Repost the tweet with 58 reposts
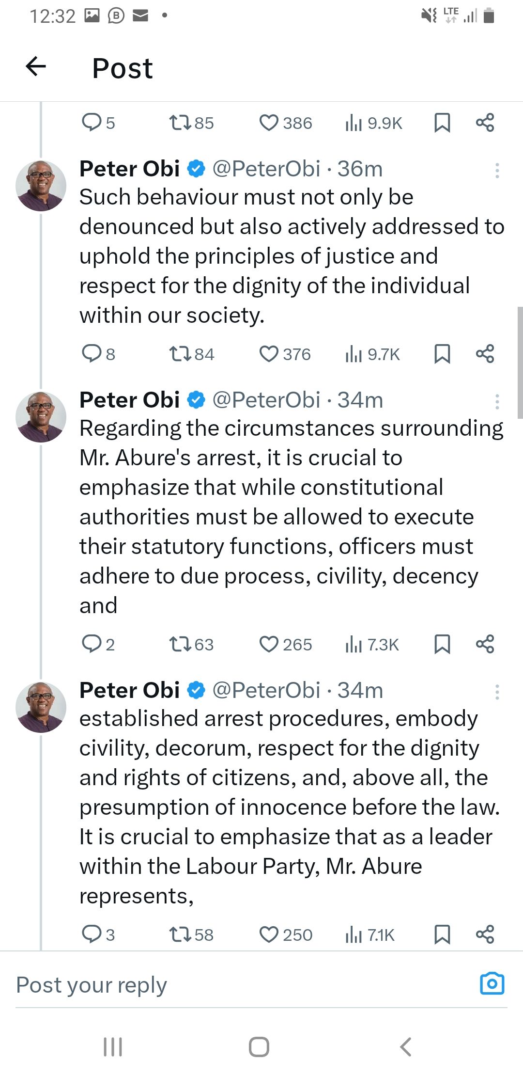This screenshot has height=1076, width=523. point(180,934)
